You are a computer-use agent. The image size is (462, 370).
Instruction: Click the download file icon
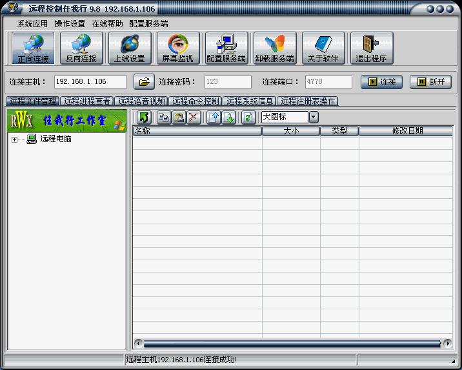pyautogui.click(x=228, y=117)
